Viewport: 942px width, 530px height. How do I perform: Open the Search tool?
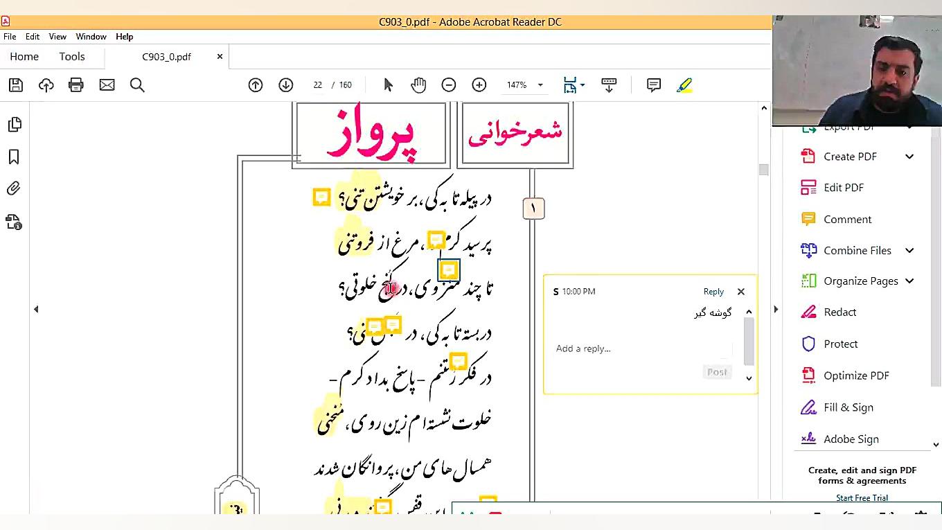coord(137,85)
